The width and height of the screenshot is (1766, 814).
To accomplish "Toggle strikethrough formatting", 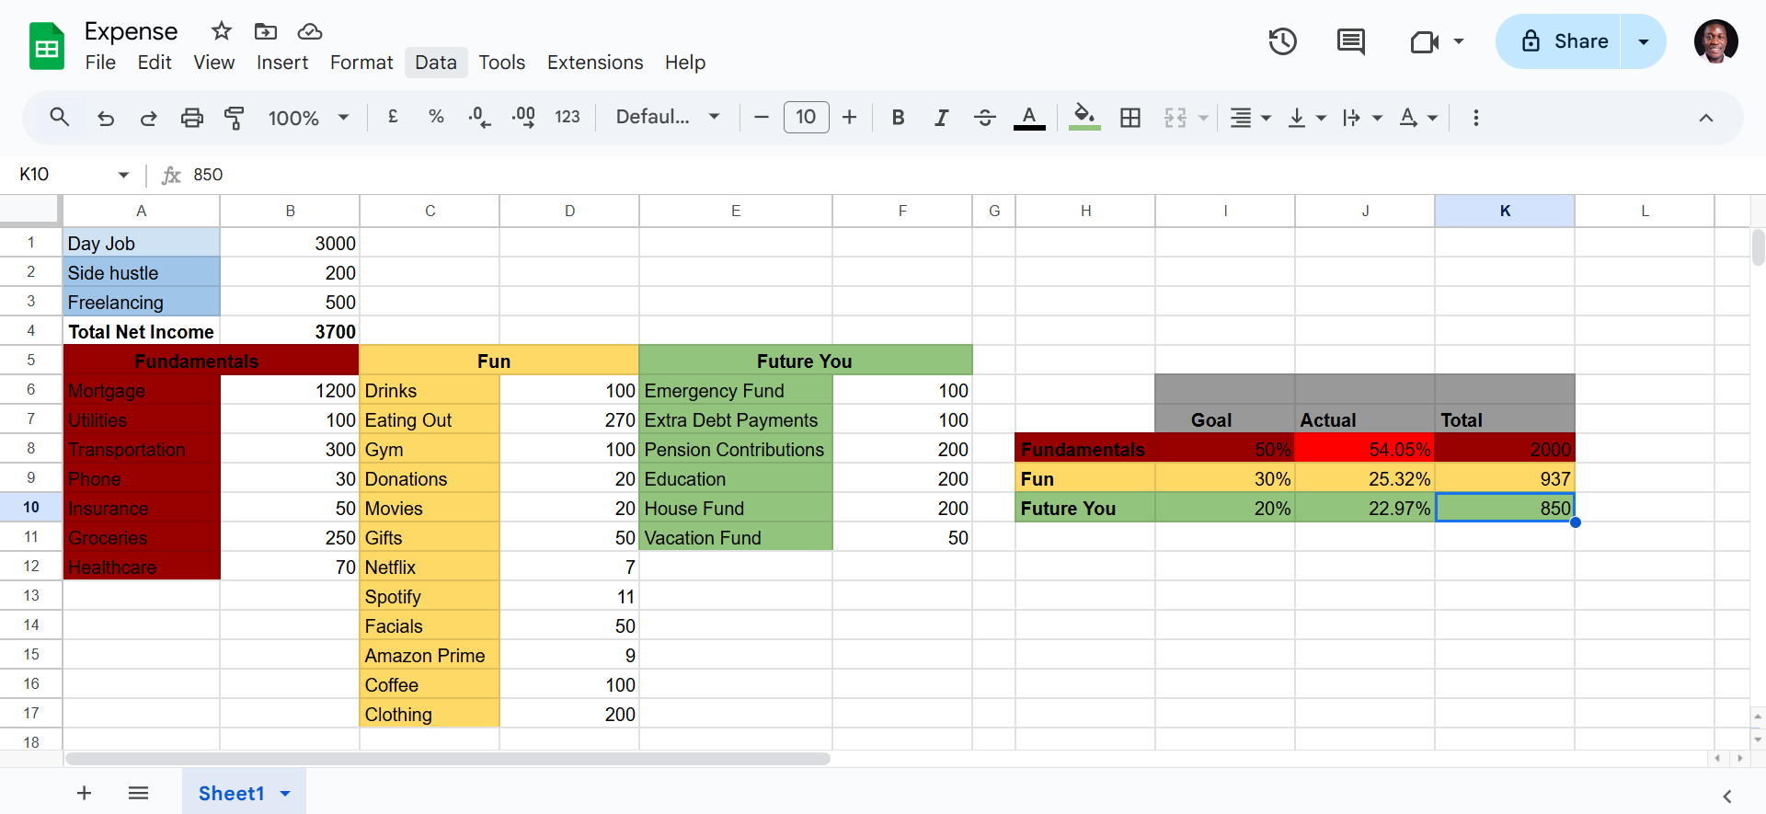I will [985, 118].
